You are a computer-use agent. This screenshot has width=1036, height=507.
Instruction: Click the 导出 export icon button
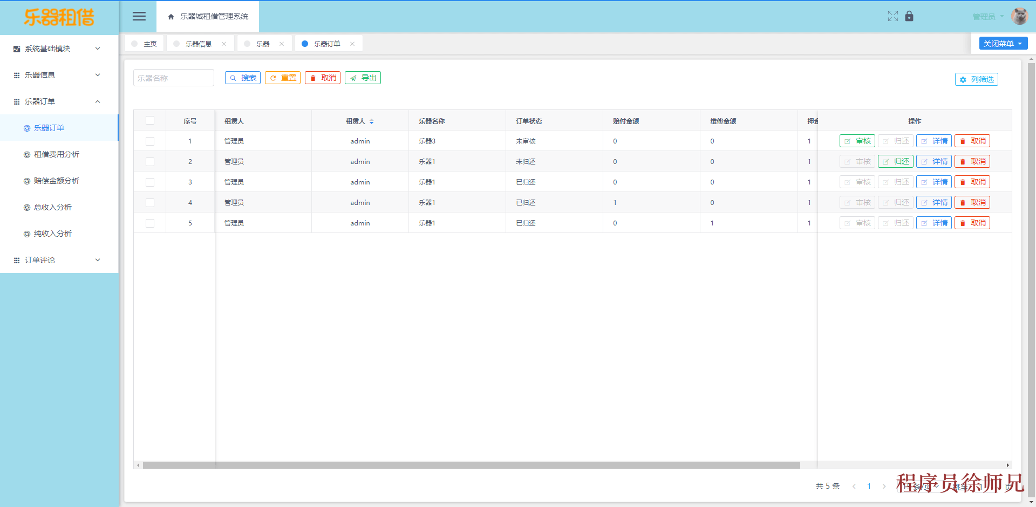363,77
